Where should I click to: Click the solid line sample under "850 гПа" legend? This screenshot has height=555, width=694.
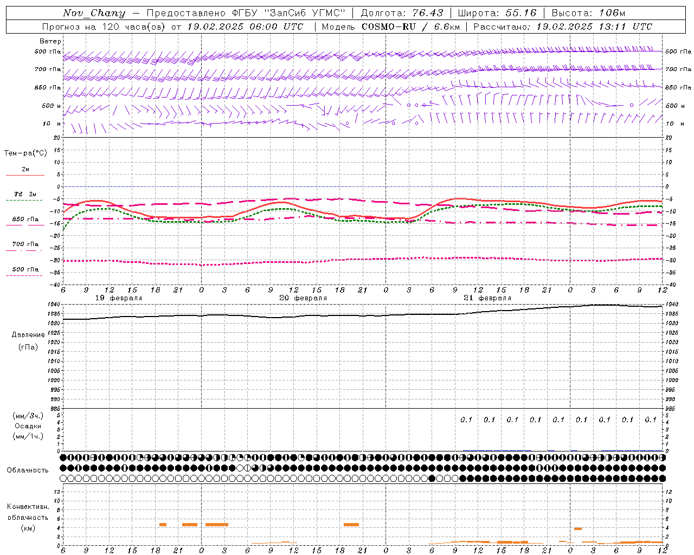pos(25,225)
